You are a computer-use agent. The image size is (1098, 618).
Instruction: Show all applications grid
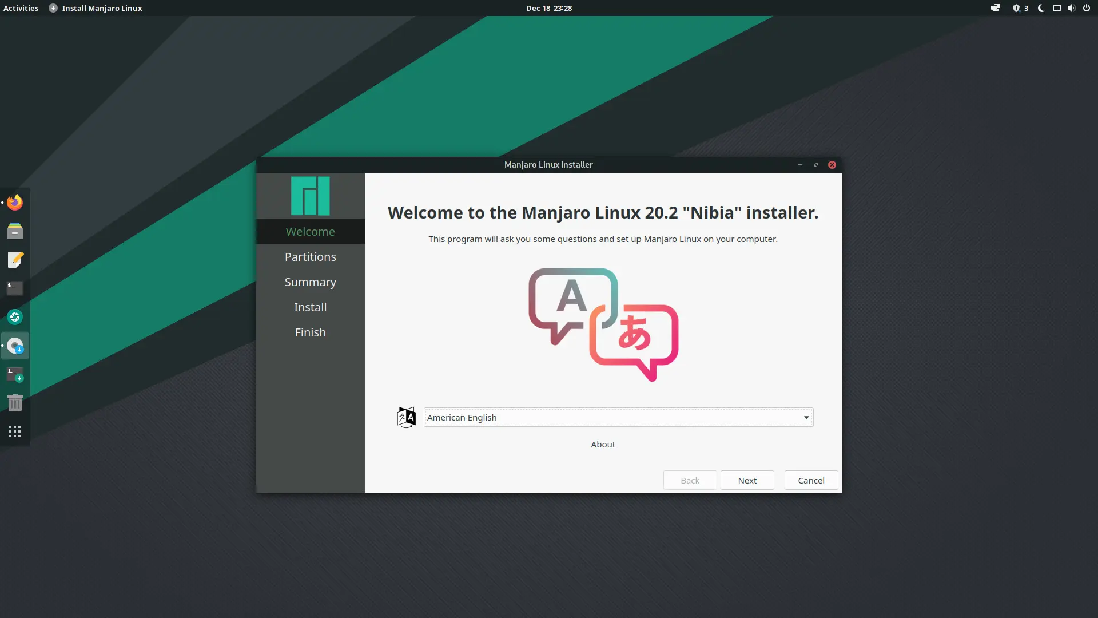(x=15, y=431)
